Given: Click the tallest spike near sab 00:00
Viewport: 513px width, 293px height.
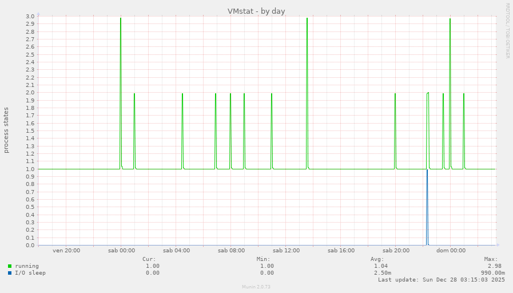Looking at the screenshot, I should (121, 57).
